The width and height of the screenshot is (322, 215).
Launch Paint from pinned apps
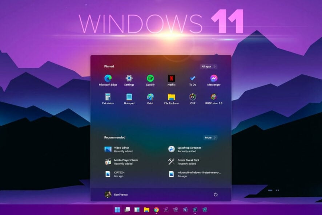[x=150, y=97]
